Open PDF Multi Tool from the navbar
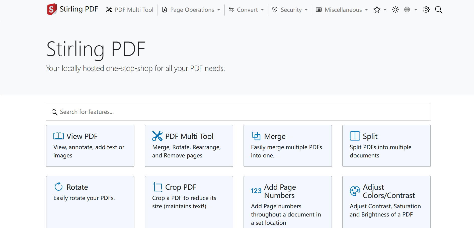The image size is (474, 228). (x=130, y=10)
